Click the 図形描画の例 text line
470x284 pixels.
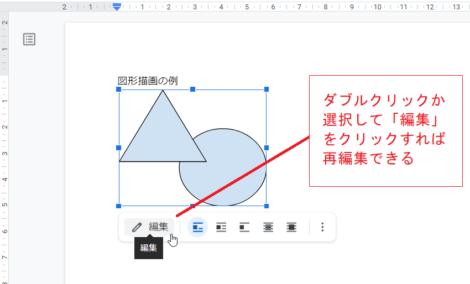(148, 81)
